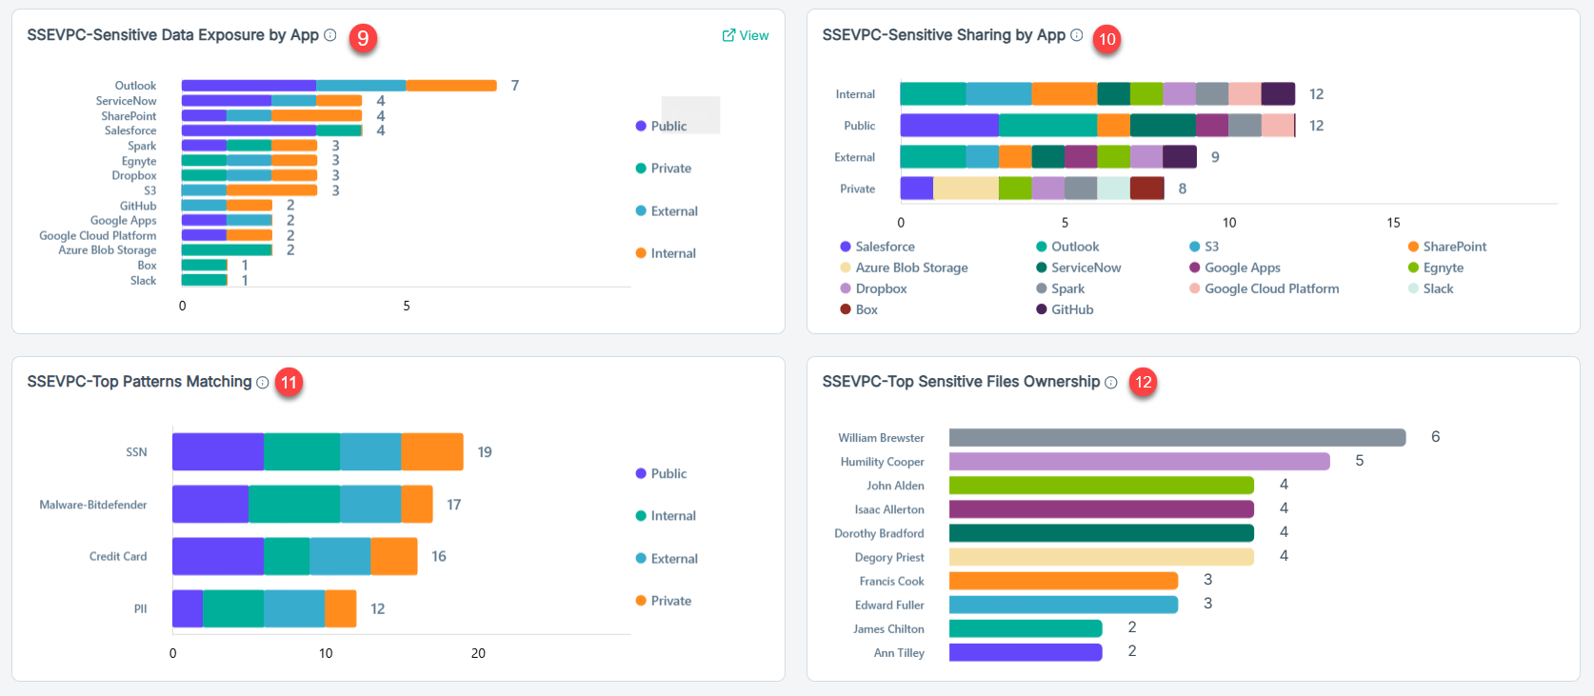Screen dimensions: 1594x696
Task: Select Isaac Allerton ownership bar
Action: coord(1102,509)
